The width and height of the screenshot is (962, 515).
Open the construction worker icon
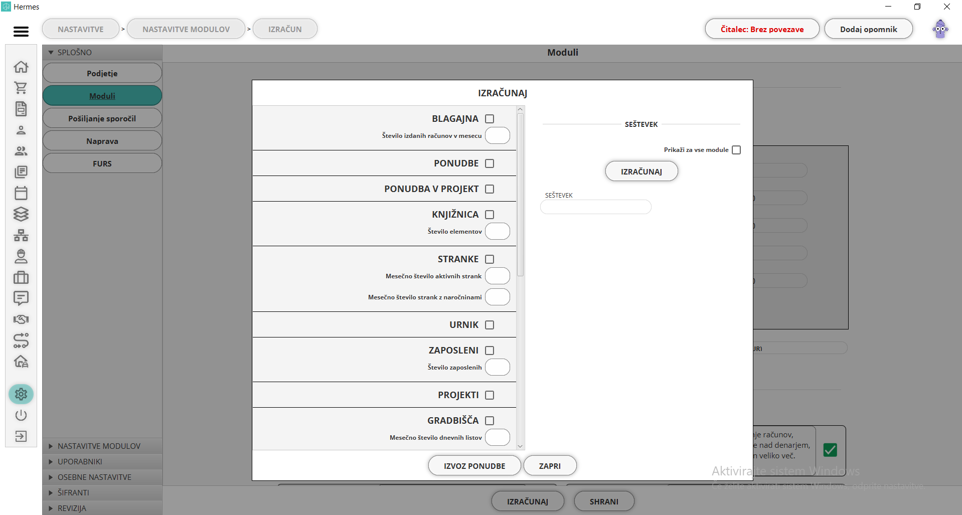click(21, 256)
